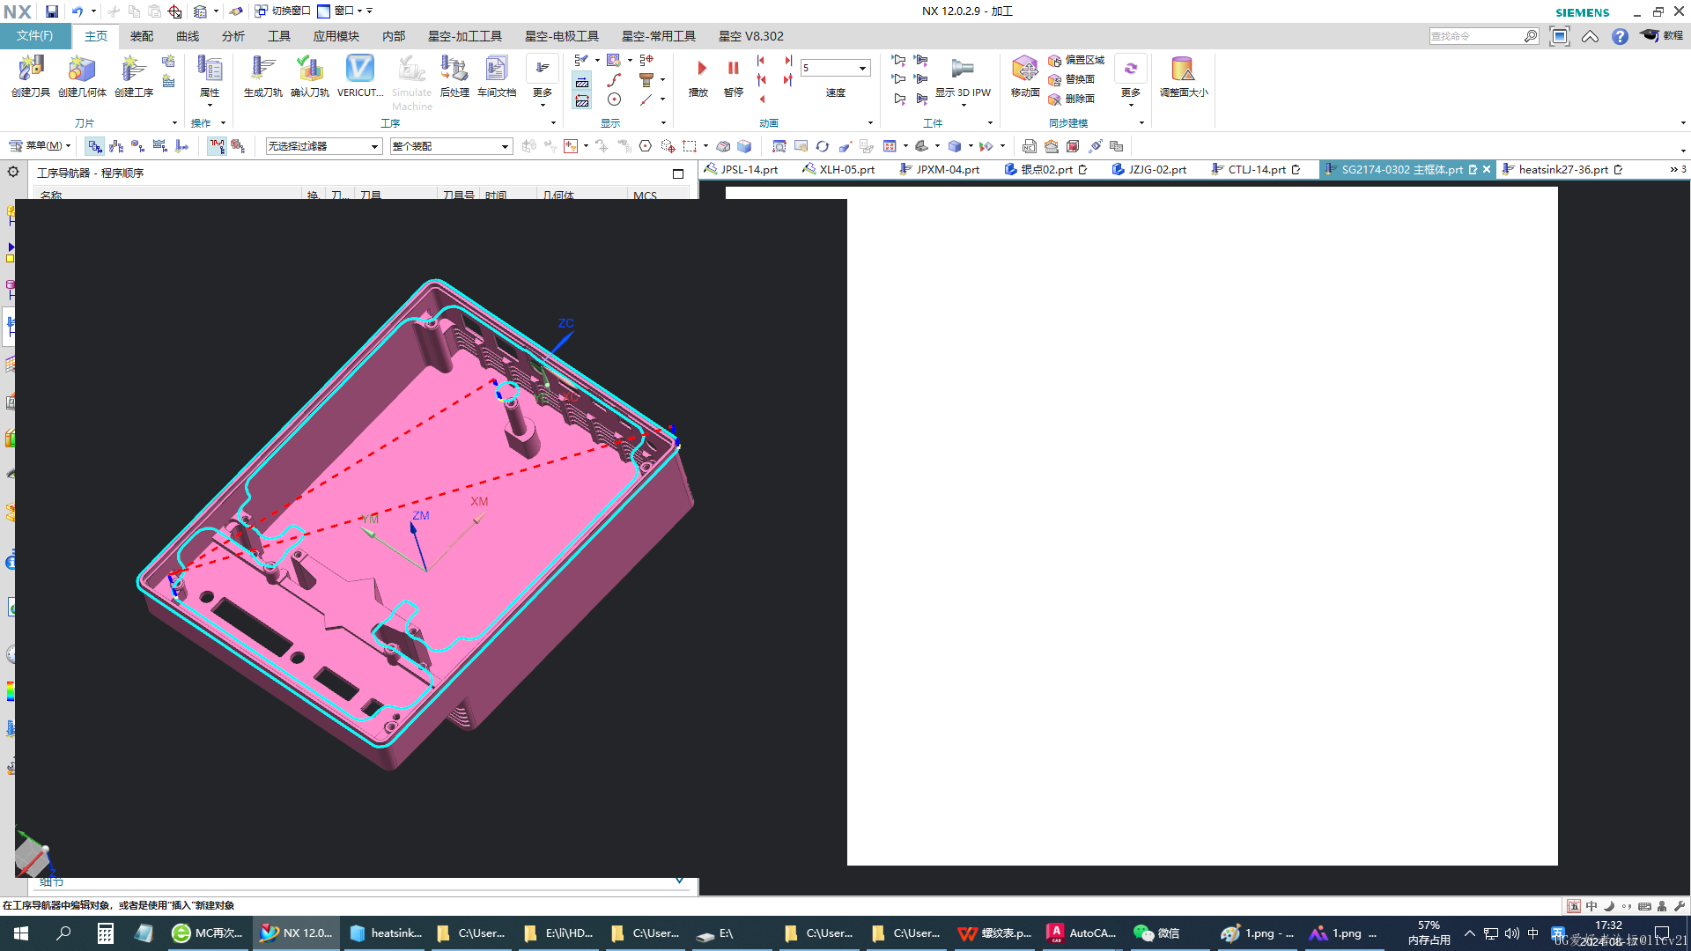Click the undo arrow icon
1691x951 pixels.
point(78,11)
